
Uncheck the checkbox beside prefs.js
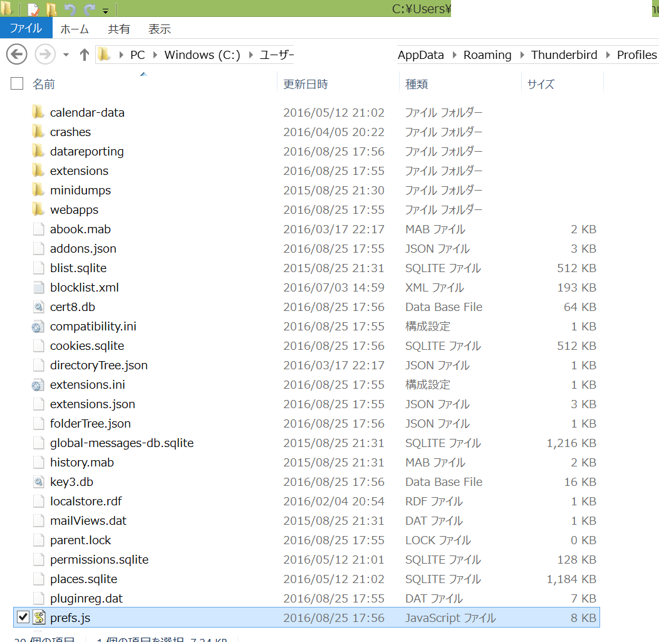(x=23, y=618)
